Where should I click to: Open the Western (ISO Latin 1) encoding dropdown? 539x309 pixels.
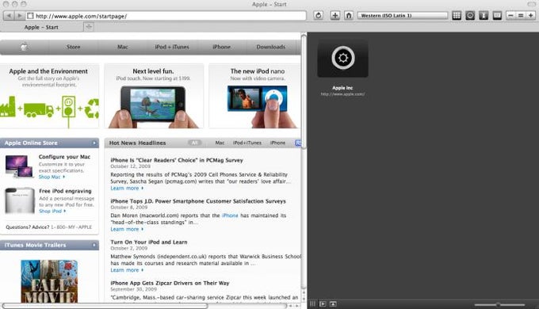click(x=403, y=16)
